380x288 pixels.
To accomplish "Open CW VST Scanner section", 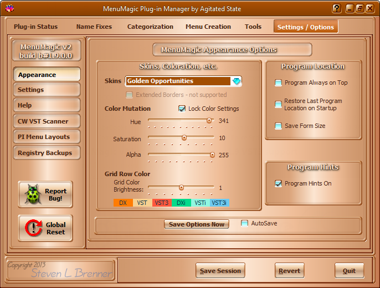I will coord(47,121).
